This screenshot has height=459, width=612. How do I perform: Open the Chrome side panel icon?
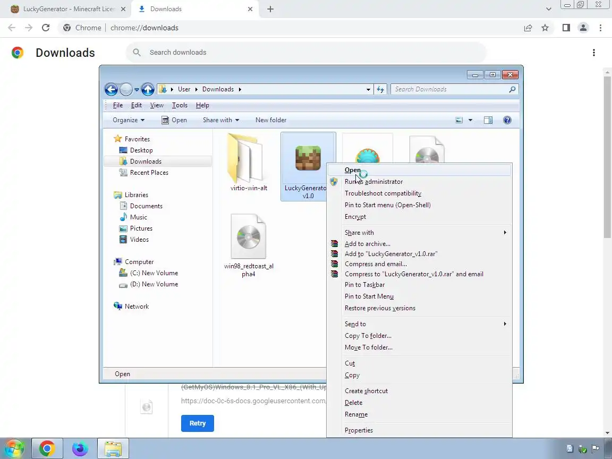(x=566, y=28)
